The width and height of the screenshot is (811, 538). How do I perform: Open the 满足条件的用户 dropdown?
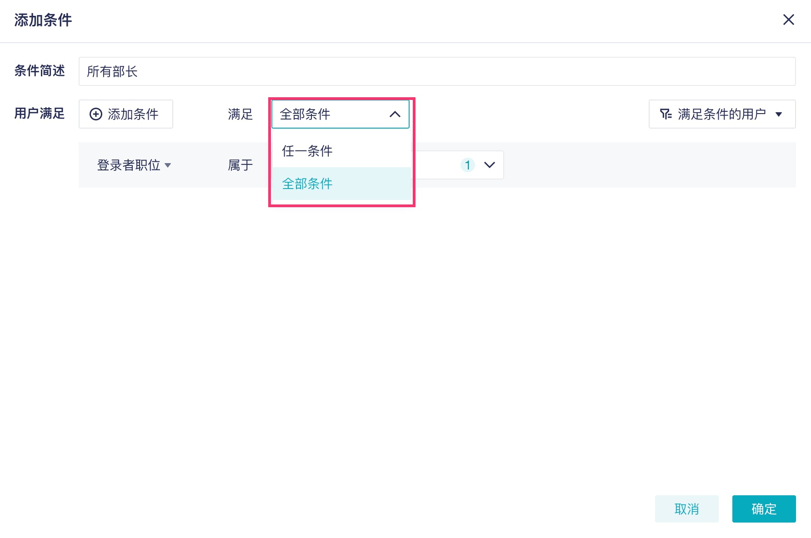[x=721, y=114]
